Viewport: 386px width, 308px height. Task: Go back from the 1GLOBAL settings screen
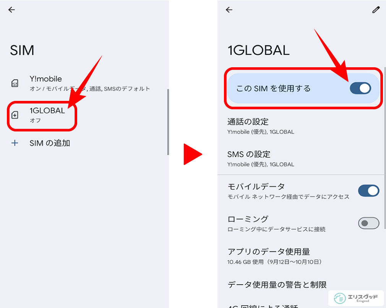[x=229, y=10]
